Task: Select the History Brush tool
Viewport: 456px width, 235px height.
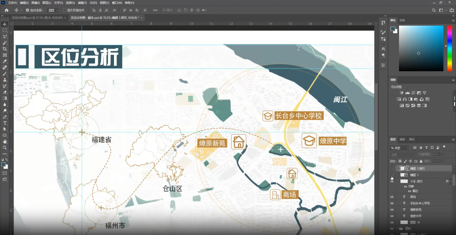Action: [x=5, y=86]
